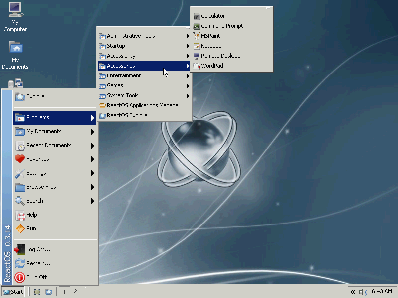398x298 pixels.
Task: Click the Start button
Action: (x=13, y=292)
